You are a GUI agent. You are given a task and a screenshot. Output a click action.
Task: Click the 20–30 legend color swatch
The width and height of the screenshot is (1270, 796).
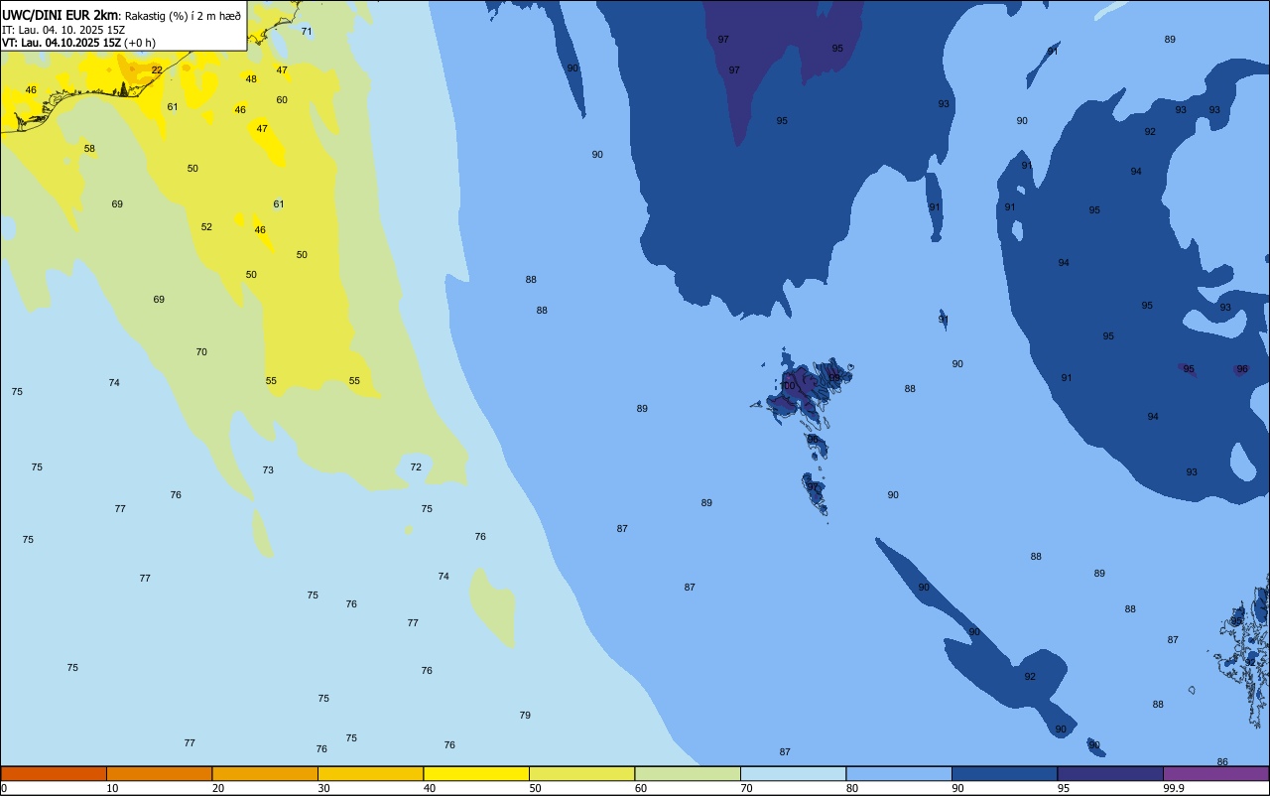(x=265, y=773)
